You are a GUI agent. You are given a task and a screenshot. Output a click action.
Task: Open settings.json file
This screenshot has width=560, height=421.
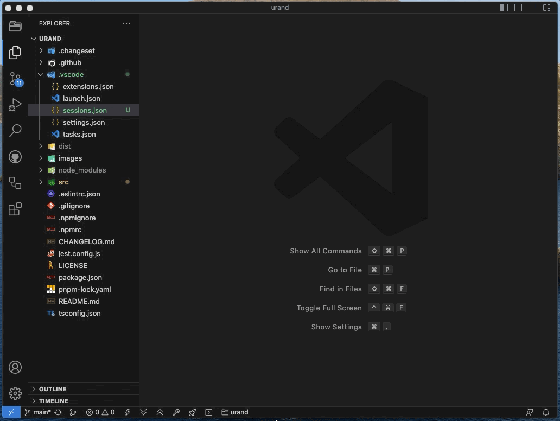click(x=84, y=122)
